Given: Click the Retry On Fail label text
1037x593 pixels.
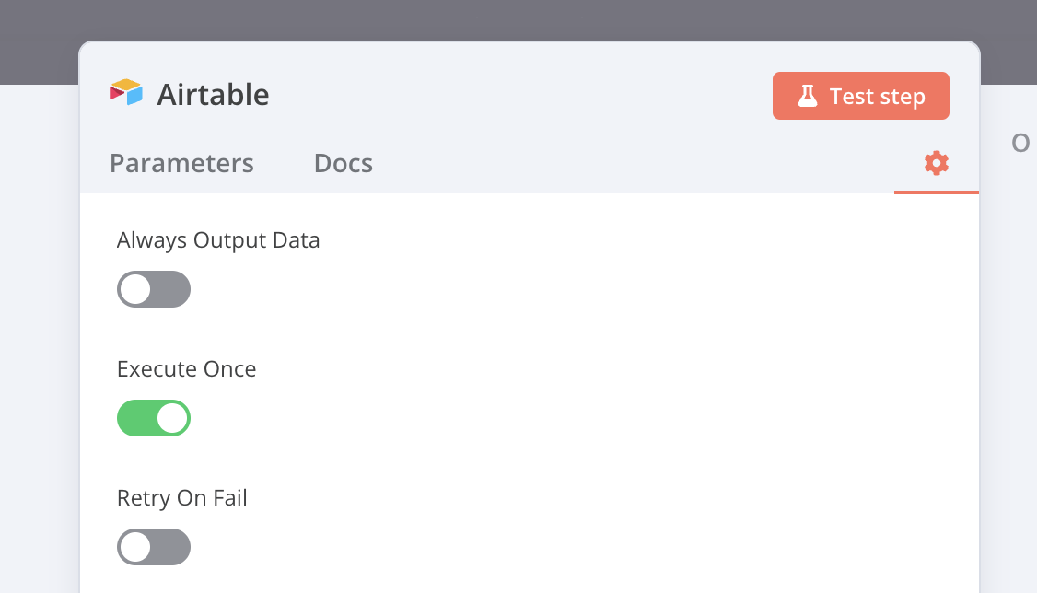Looking at the screenshot, I should 181,498.
